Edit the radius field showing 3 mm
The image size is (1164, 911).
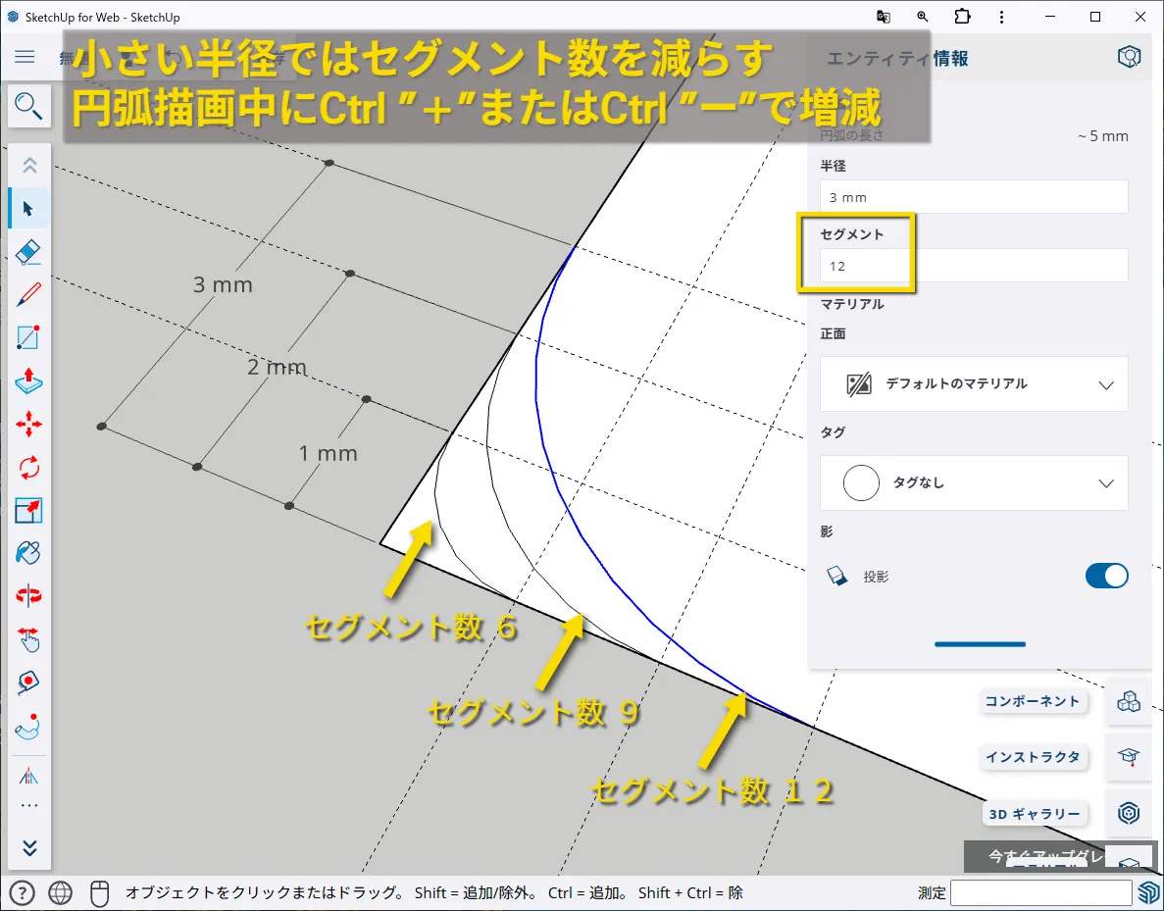click(x=974, y=197)
